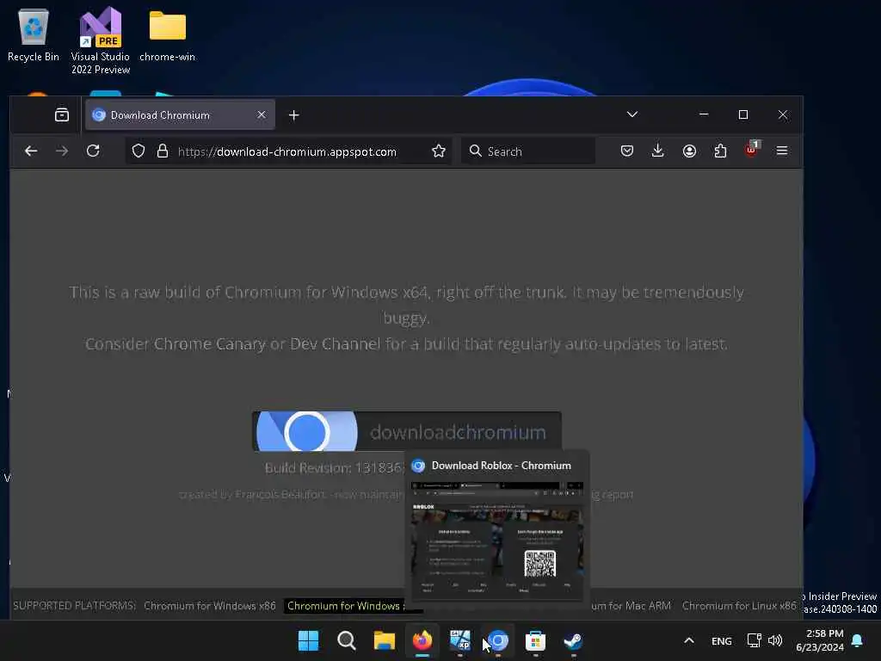Go back one page in Firefox
Image resolution: width=881 pixels, height=661 pixels.
click(x=31, y=151)
